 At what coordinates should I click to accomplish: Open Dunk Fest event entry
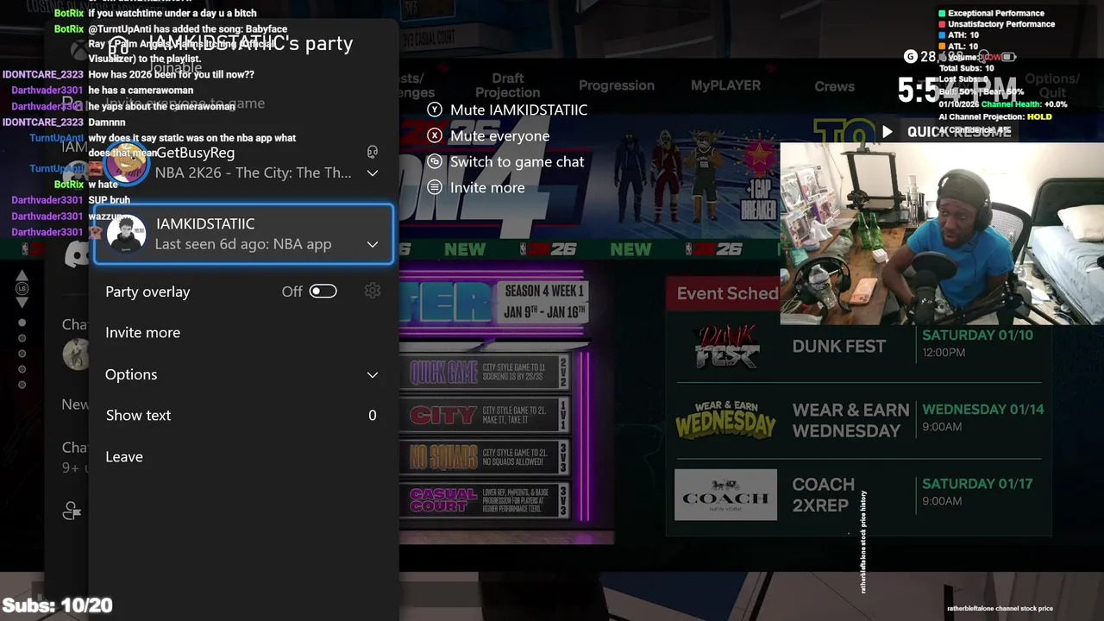click(858, 346)
